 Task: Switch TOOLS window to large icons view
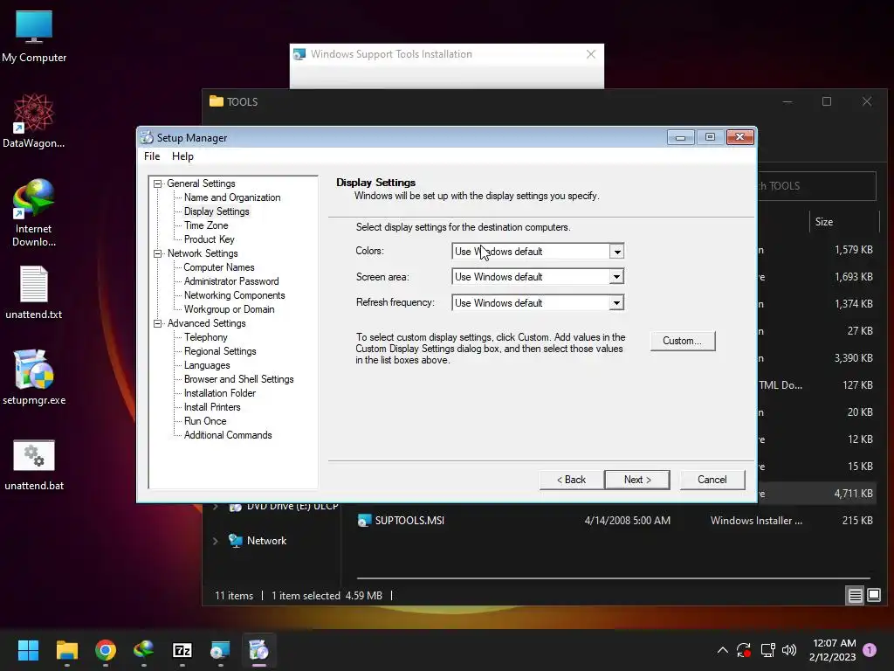pos(874,596)
